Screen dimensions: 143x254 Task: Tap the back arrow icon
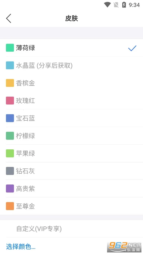point(9,18)
